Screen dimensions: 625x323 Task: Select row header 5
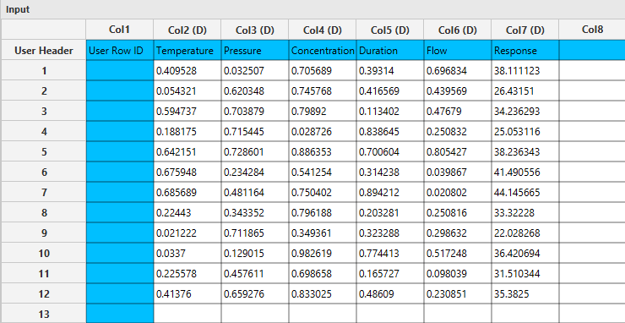(44, 151)
